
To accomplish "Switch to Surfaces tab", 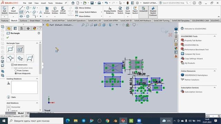I will (23, 21).
